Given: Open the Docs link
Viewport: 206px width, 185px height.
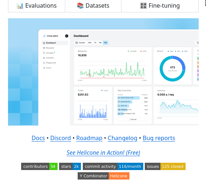Looking at the screenshot, I should tap(38, 138).
